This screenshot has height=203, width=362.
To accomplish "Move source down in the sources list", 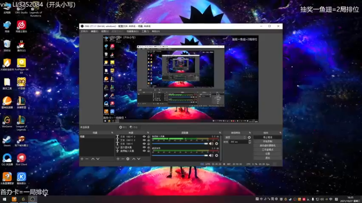I will 139,159.
